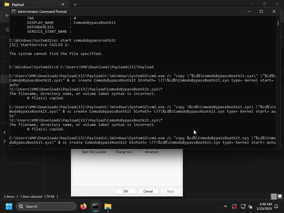Viewport: 284px width, 213px height.
Task: Confirm the properties dialog with OK
Action: pyautogui.click(x=126, y=191)
